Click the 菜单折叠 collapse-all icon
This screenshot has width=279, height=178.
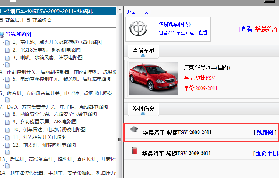click(x=28, y=20)
